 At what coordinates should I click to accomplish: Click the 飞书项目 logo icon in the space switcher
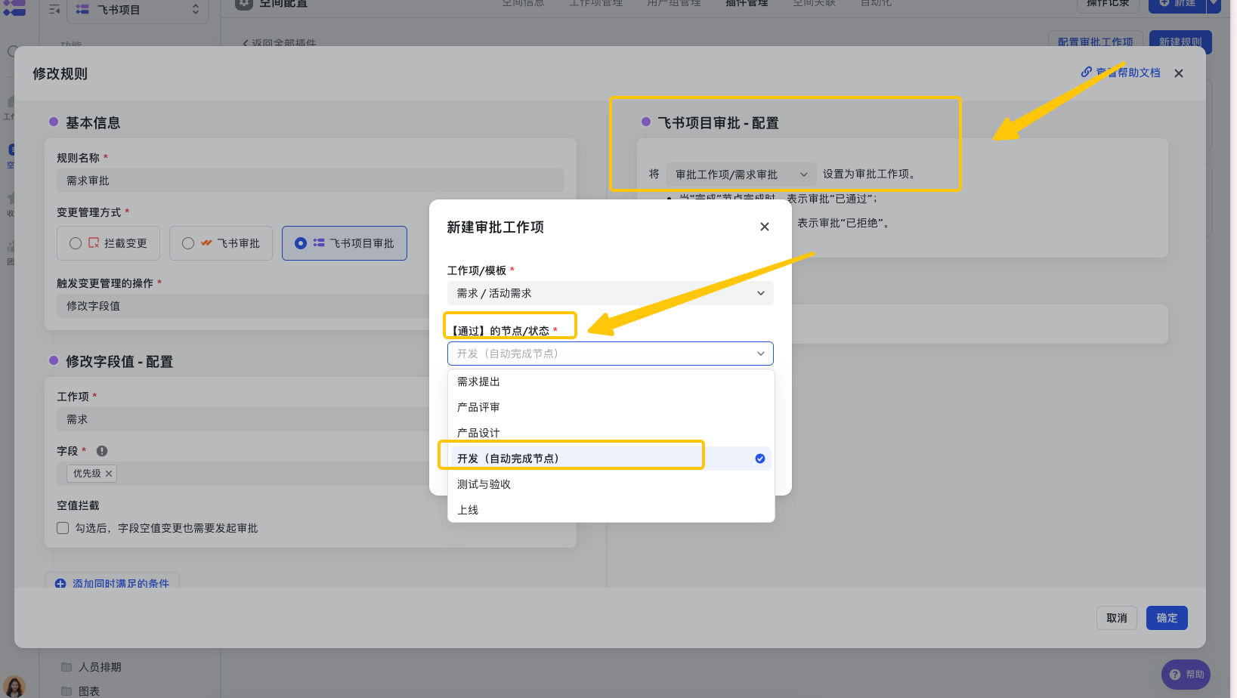(82, 10)
